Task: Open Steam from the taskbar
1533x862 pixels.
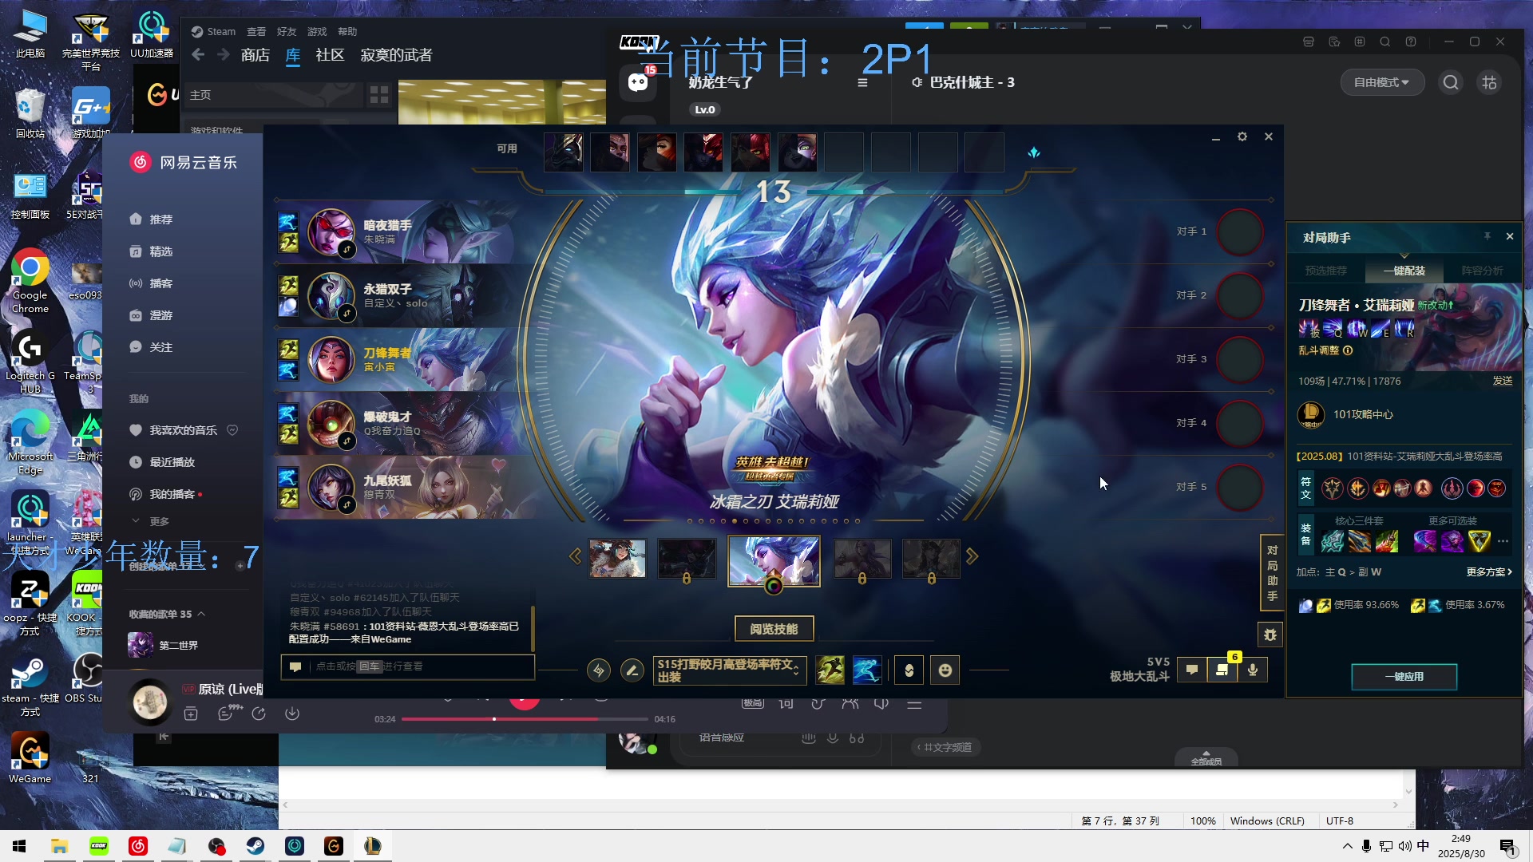Action: tap(255, 846)
